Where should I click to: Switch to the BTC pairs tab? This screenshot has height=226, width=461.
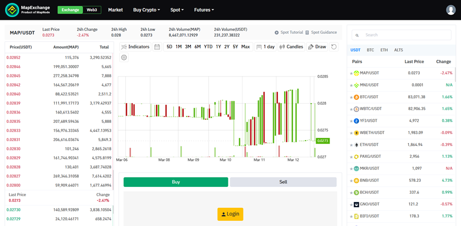370,50
